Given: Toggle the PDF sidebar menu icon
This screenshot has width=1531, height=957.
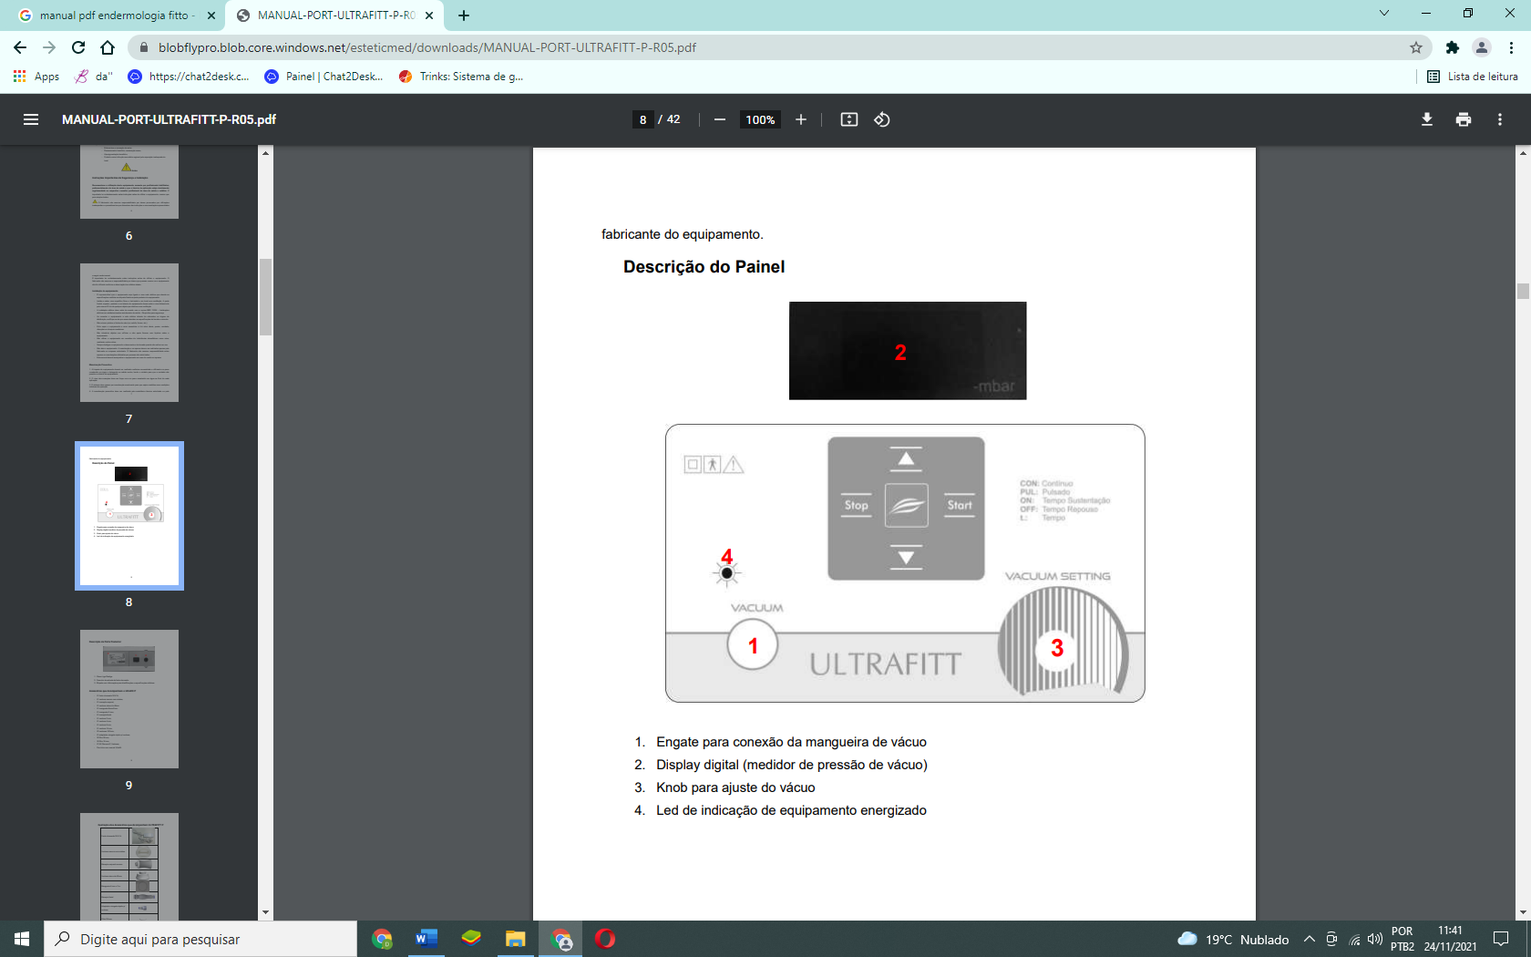Looking at the screenshot, I should point(31,119).
